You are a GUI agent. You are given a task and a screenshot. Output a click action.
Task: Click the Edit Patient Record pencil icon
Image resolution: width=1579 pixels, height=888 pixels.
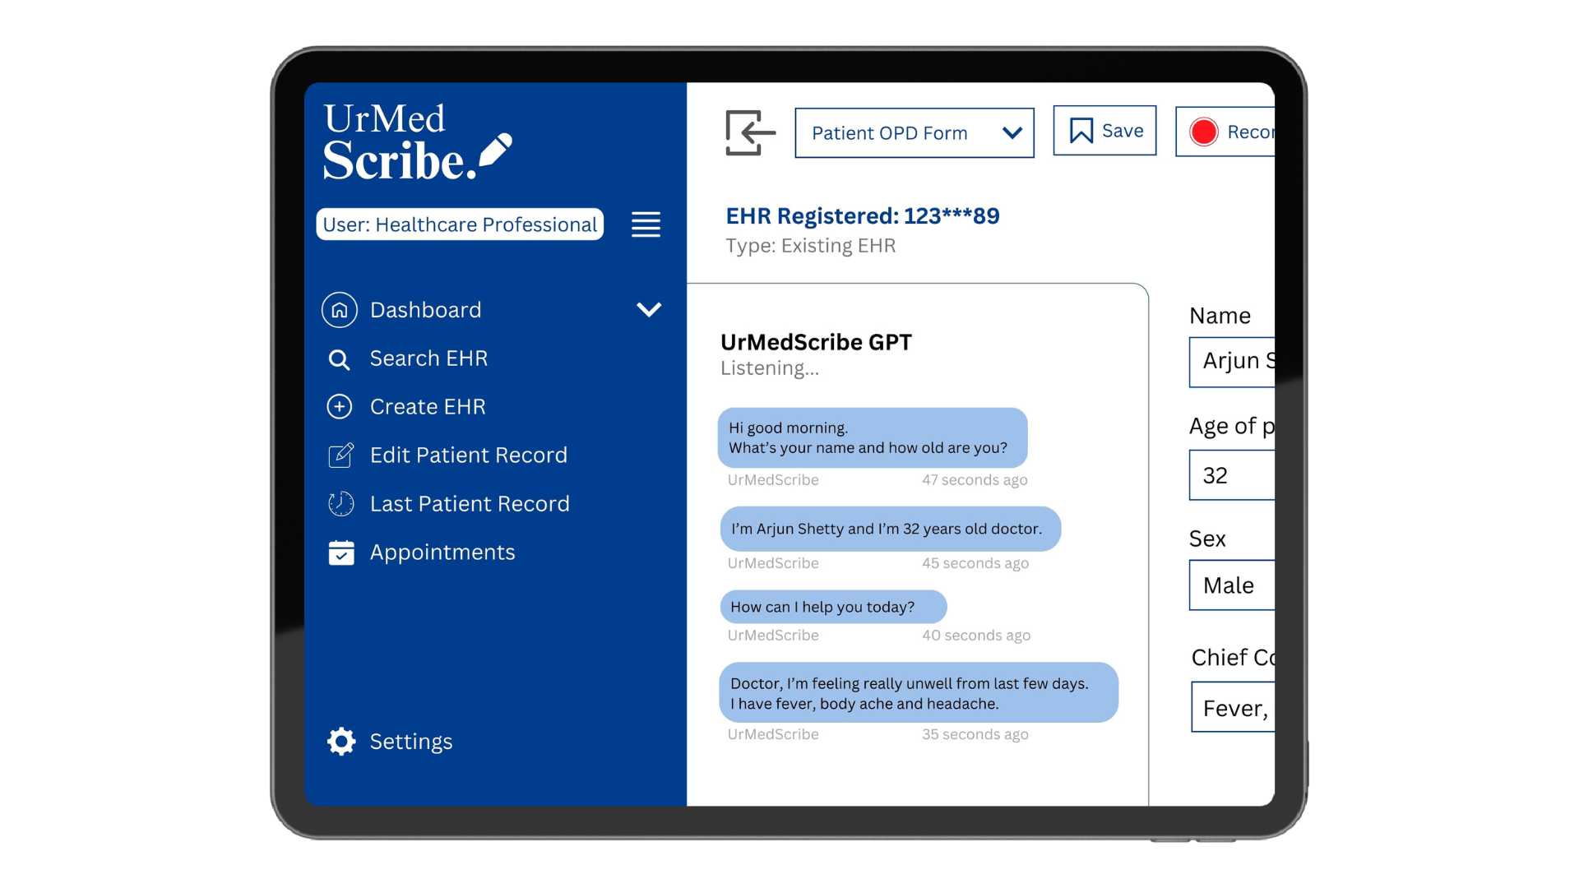[340, 456]
